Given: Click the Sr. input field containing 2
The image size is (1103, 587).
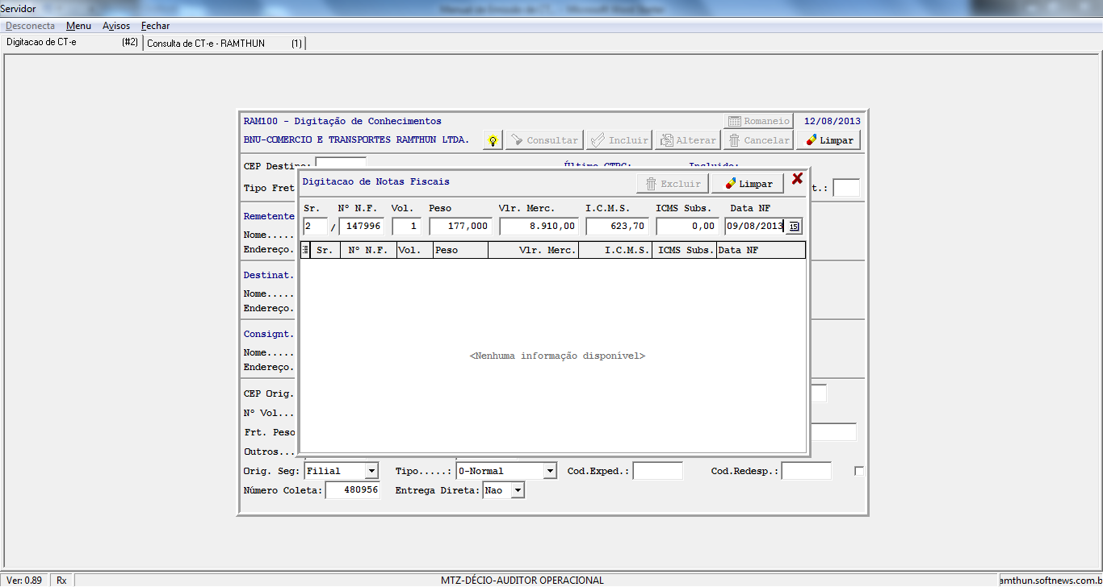Looking at the screenshot, I should pos(315,227).
